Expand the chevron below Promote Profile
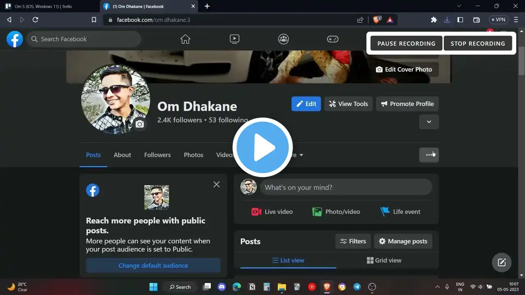 (x=429, y=122)
